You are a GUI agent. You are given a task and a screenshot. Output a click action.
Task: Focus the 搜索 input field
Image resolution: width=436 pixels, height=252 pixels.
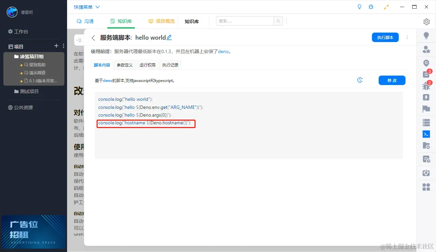click(245, 21)
